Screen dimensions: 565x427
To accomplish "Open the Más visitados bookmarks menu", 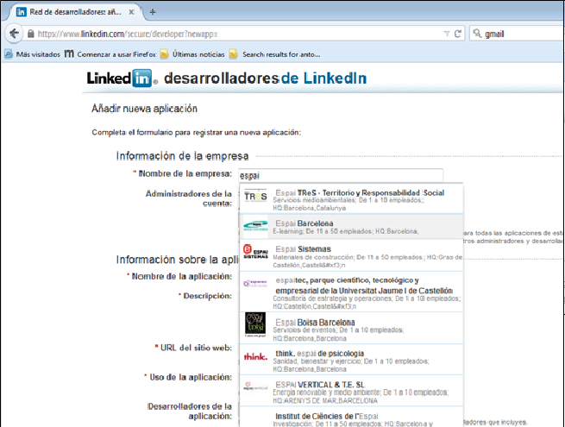I will pos(35,53).
